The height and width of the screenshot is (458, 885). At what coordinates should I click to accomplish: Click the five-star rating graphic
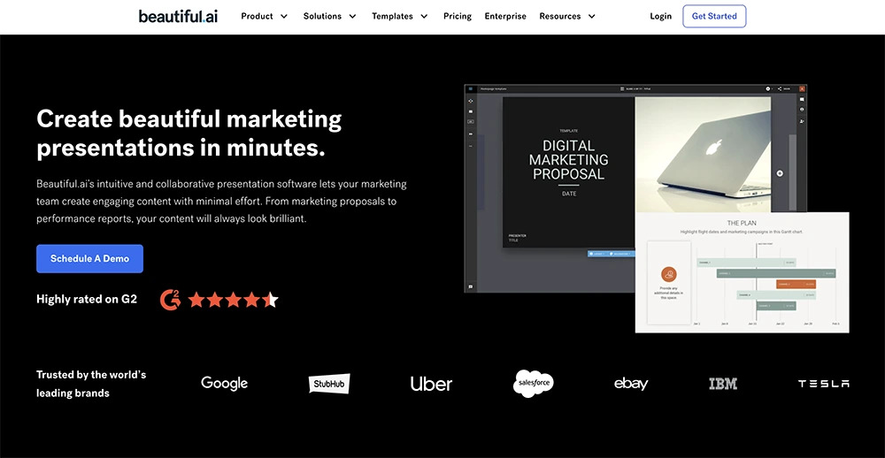(x=233, y=300)
